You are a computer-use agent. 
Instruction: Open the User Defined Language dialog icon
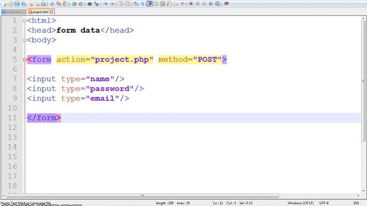coord(156,4)
